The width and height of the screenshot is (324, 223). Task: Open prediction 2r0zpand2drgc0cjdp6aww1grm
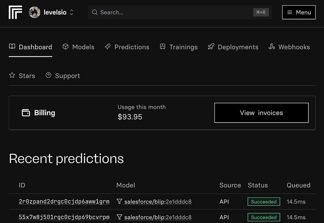click(64, 202)
